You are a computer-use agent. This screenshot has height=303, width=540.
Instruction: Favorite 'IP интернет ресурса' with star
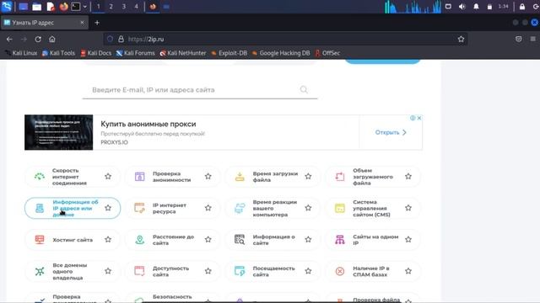tap(208, 208)
